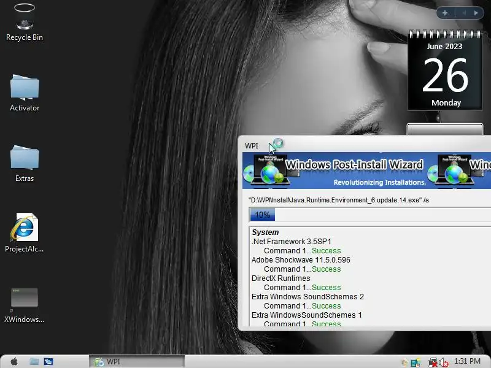Click Success status under DirectX Runtimes
This screenshot has width=491, height=368.
tap(327, 288)
